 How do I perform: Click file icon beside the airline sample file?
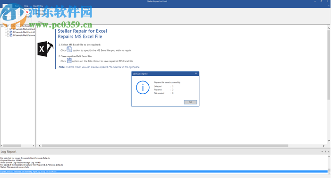click(x=11, y=29)
